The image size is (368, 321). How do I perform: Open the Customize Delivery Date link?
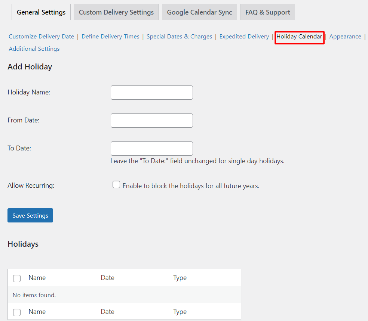tap(42, 37)
